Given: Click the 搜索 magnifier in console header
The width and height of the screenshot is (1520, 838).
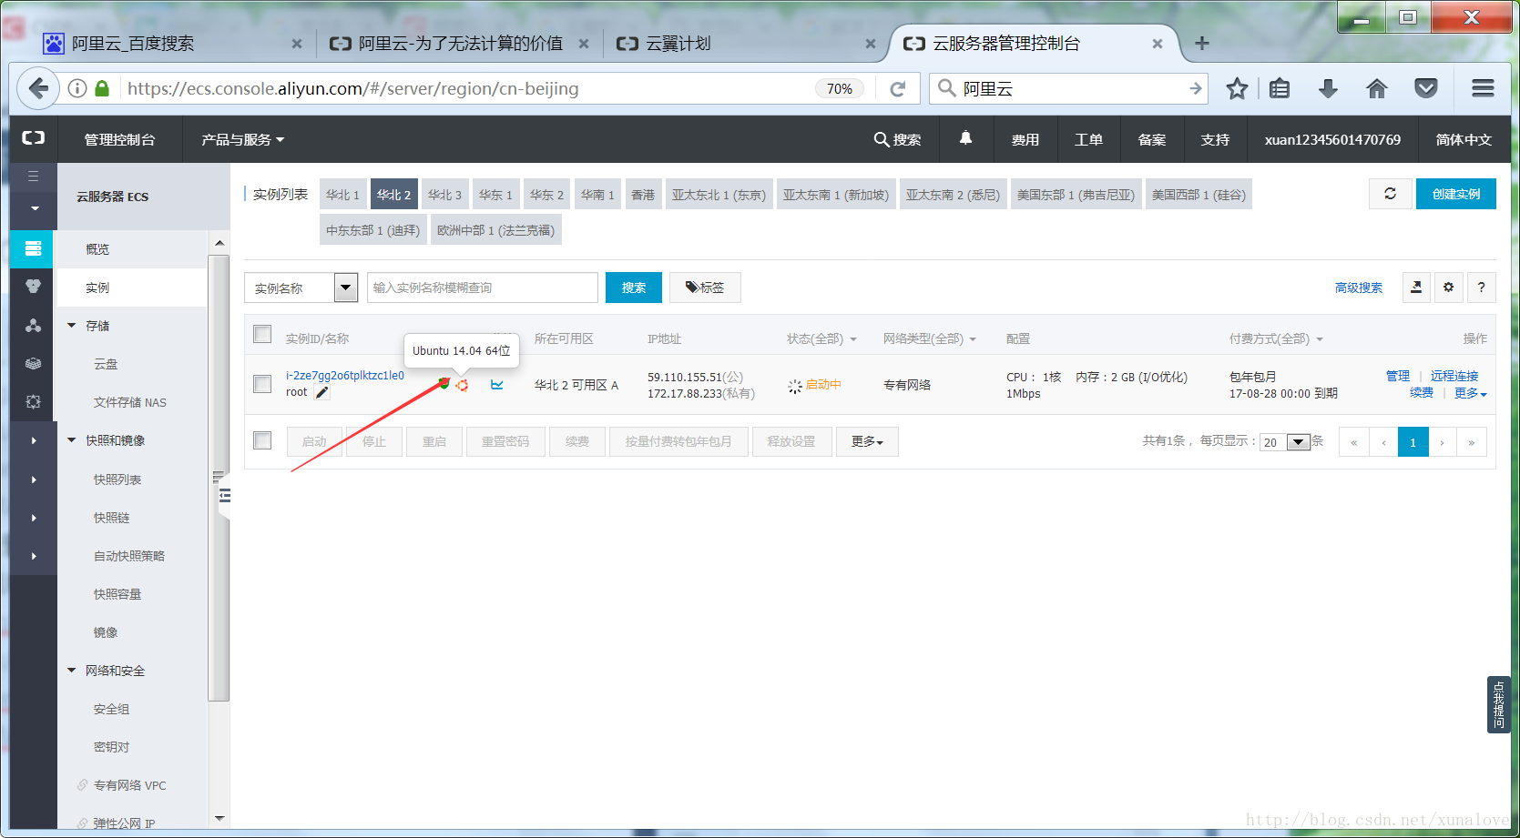Looking at the screenshot, I should (x=897, y=139).
